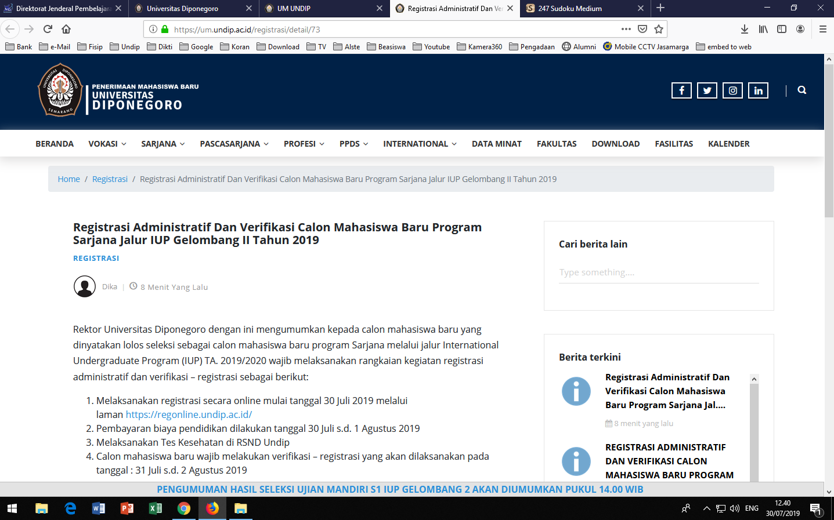Open the Firefox account icon
Screen dimensions: 834x520
click(x=800, y=29)
